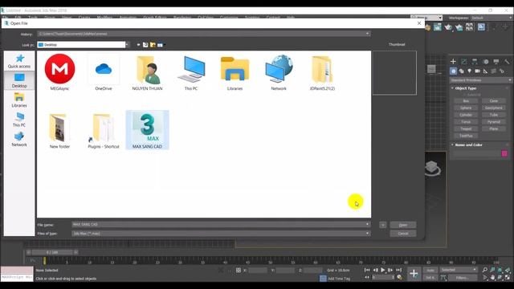Viewport: 514px width, 289px height.
Task: Click the Zoom magnifier navigation icon
Action: 485,270
